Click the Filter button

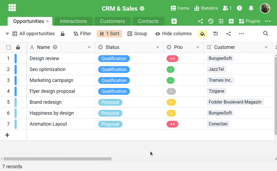pos(82,34)
